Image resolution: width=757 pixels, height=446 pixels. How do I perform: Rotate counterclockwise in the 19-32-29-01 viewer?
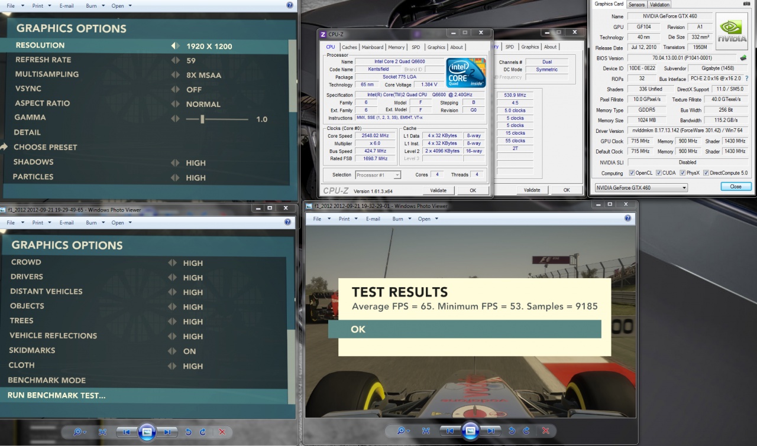(x=512, y=431)
